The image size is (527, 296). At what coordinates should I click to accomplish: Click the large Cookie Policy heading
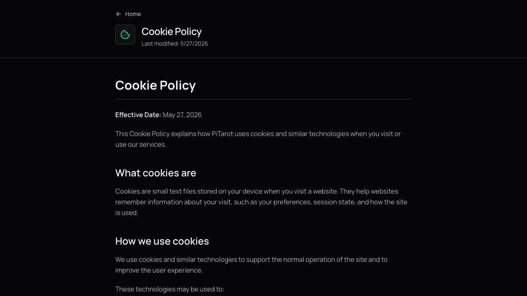[x=155, y=85]
